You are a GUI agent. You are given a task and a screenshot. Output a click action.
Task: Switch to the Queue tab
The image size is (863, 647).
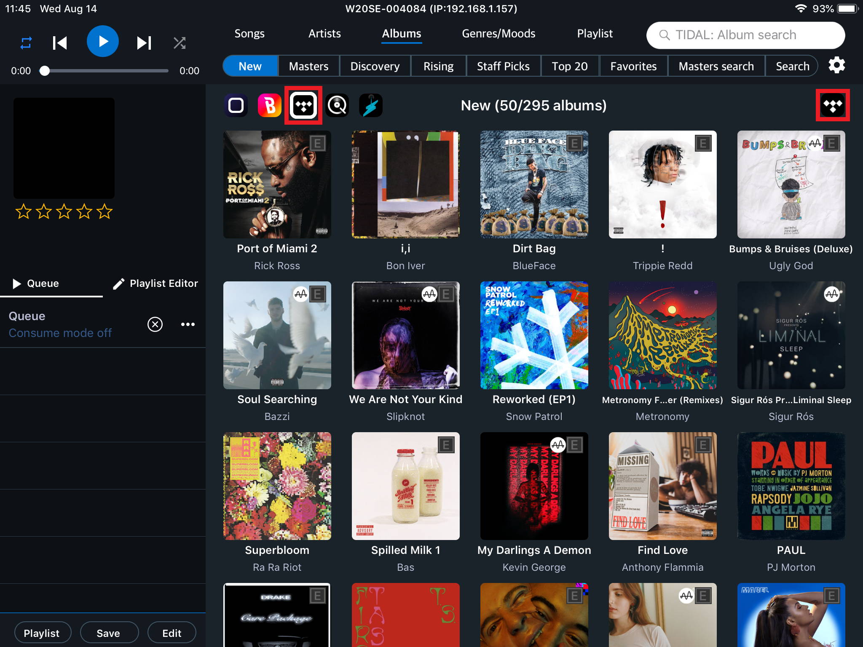(x=51, y=283)
